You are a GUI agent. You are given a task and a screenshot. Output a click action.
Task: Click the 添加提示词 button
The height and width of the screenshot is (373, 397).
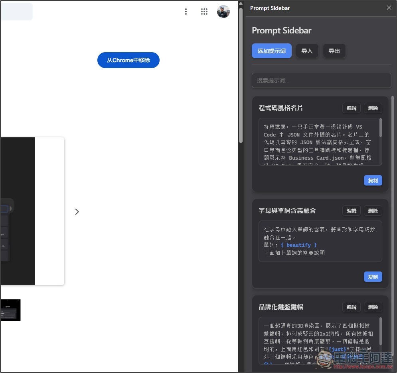(x=271, y=51)
